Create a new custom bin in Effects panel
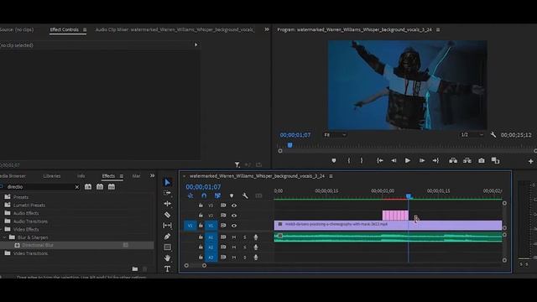 pyautogui.click(x=134, y=269)
